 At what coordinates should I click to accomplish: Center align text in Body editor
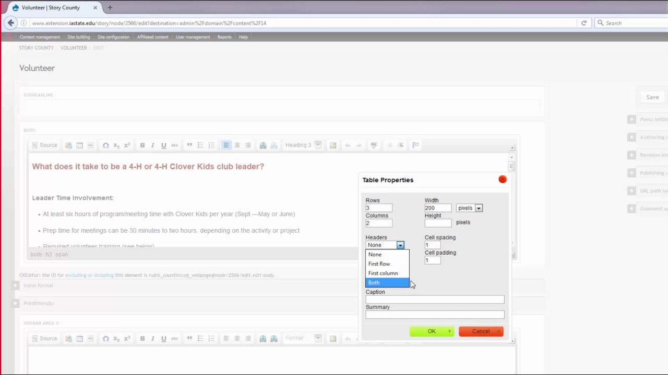237,145
